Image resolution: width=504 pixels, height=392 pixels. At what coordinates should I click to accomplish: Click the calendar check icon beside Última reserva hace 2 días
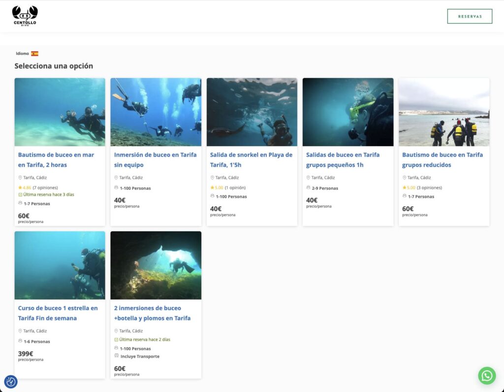tap(116, 340)
